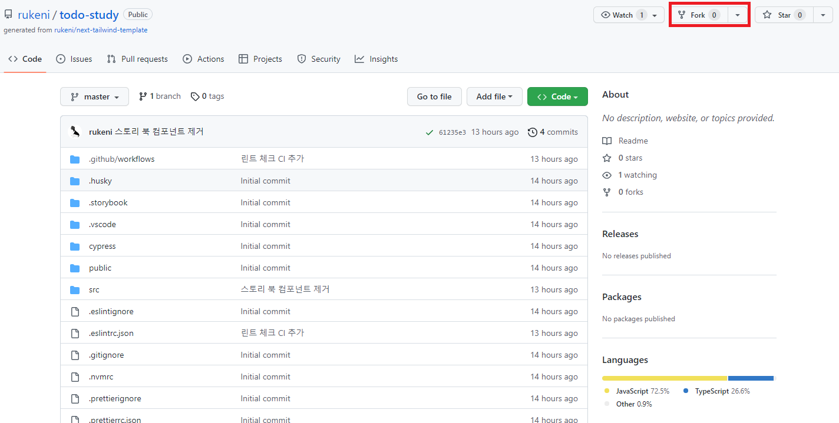Click rukeni's avatar in commit header
This screenshot has height=423, width=839.
(x=75, y=132)
